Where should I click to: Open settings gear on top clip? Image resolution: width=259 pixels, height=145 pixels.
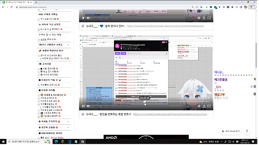click(x=199, y=18)
